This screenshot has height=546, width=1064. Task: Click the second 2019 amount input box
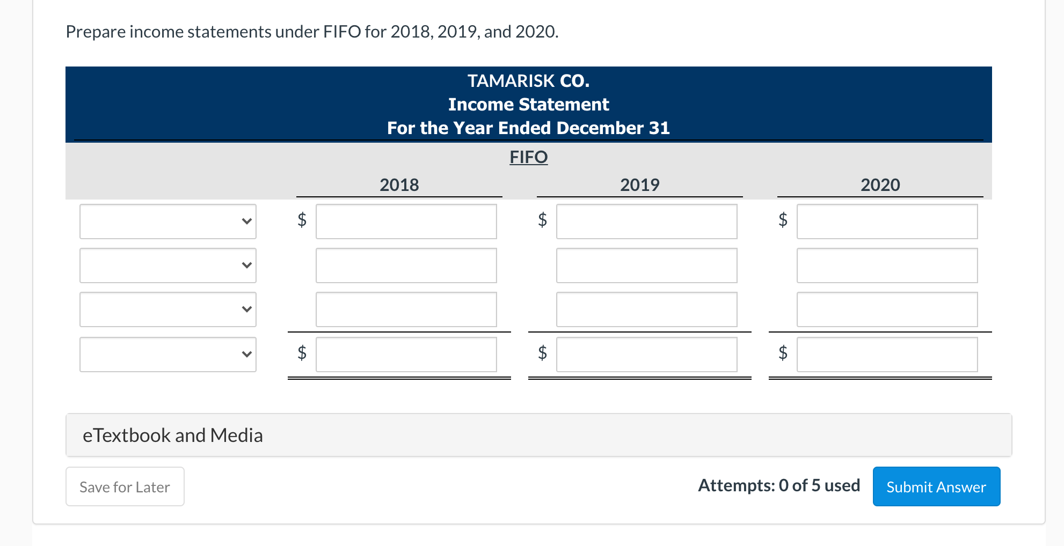pyautogui.click(x=646, y=265)
